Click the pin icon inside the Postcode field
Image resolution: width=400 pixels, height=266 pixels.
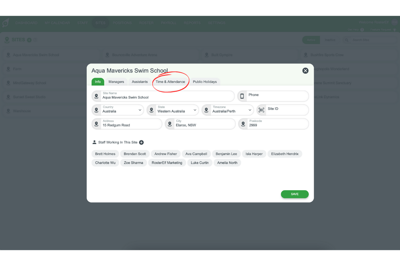(x=243, y=124)
